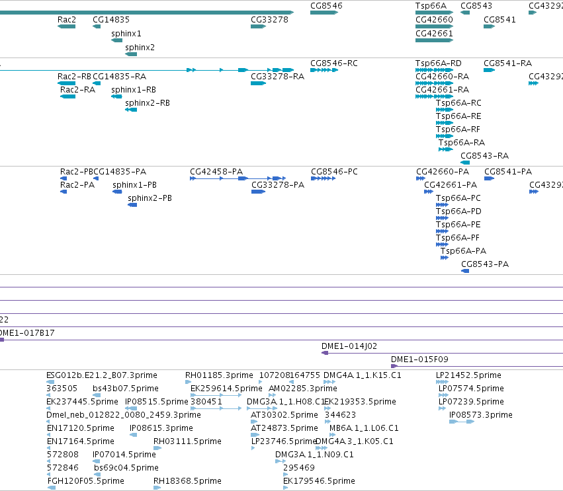This screenshot has height=491, width=563.
Task: Click the "sphinx1" gene label
Action: [x=126, y=34]
